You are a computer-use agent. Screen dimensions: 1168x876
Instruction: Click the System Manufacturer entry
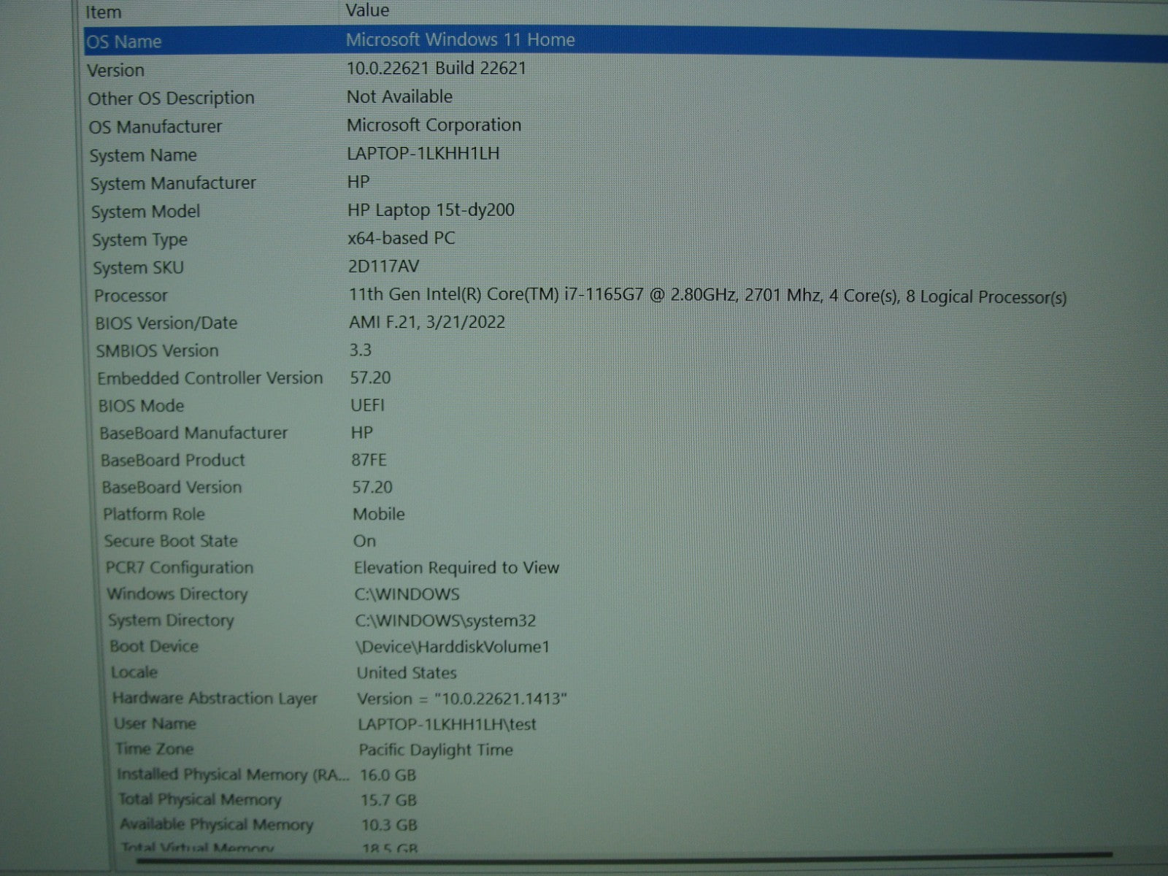point(173,183)
